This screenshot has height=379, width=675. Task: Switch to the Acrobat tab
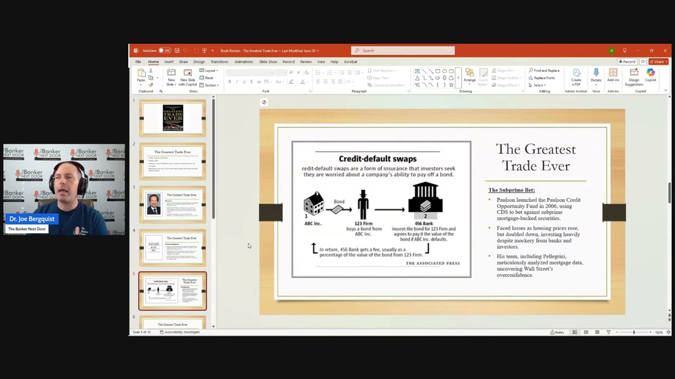[x=351, y=62]
